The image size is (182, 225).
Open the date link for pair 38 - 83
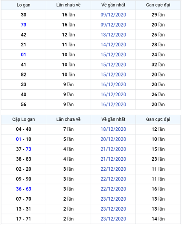coord(113,159)
